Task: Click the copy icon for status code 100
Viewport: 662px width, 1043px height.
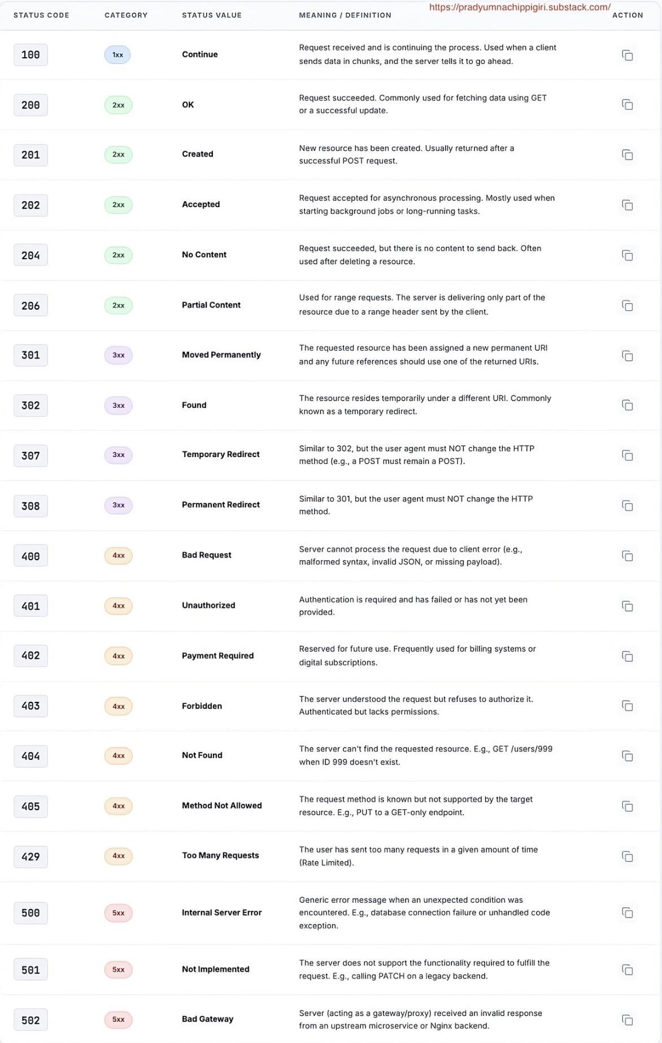Action: pyautogui.click(x=627, y=55)
